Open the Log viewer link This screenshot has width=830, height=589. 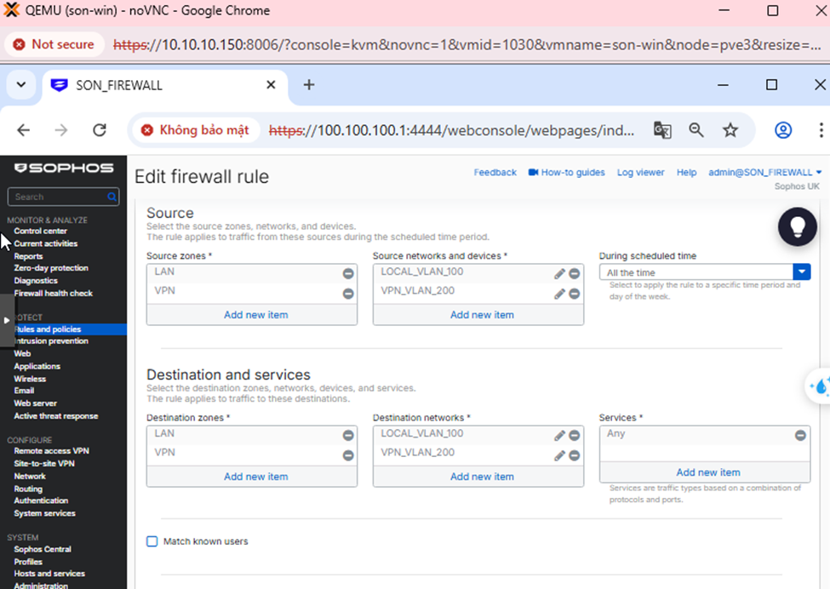640,173
